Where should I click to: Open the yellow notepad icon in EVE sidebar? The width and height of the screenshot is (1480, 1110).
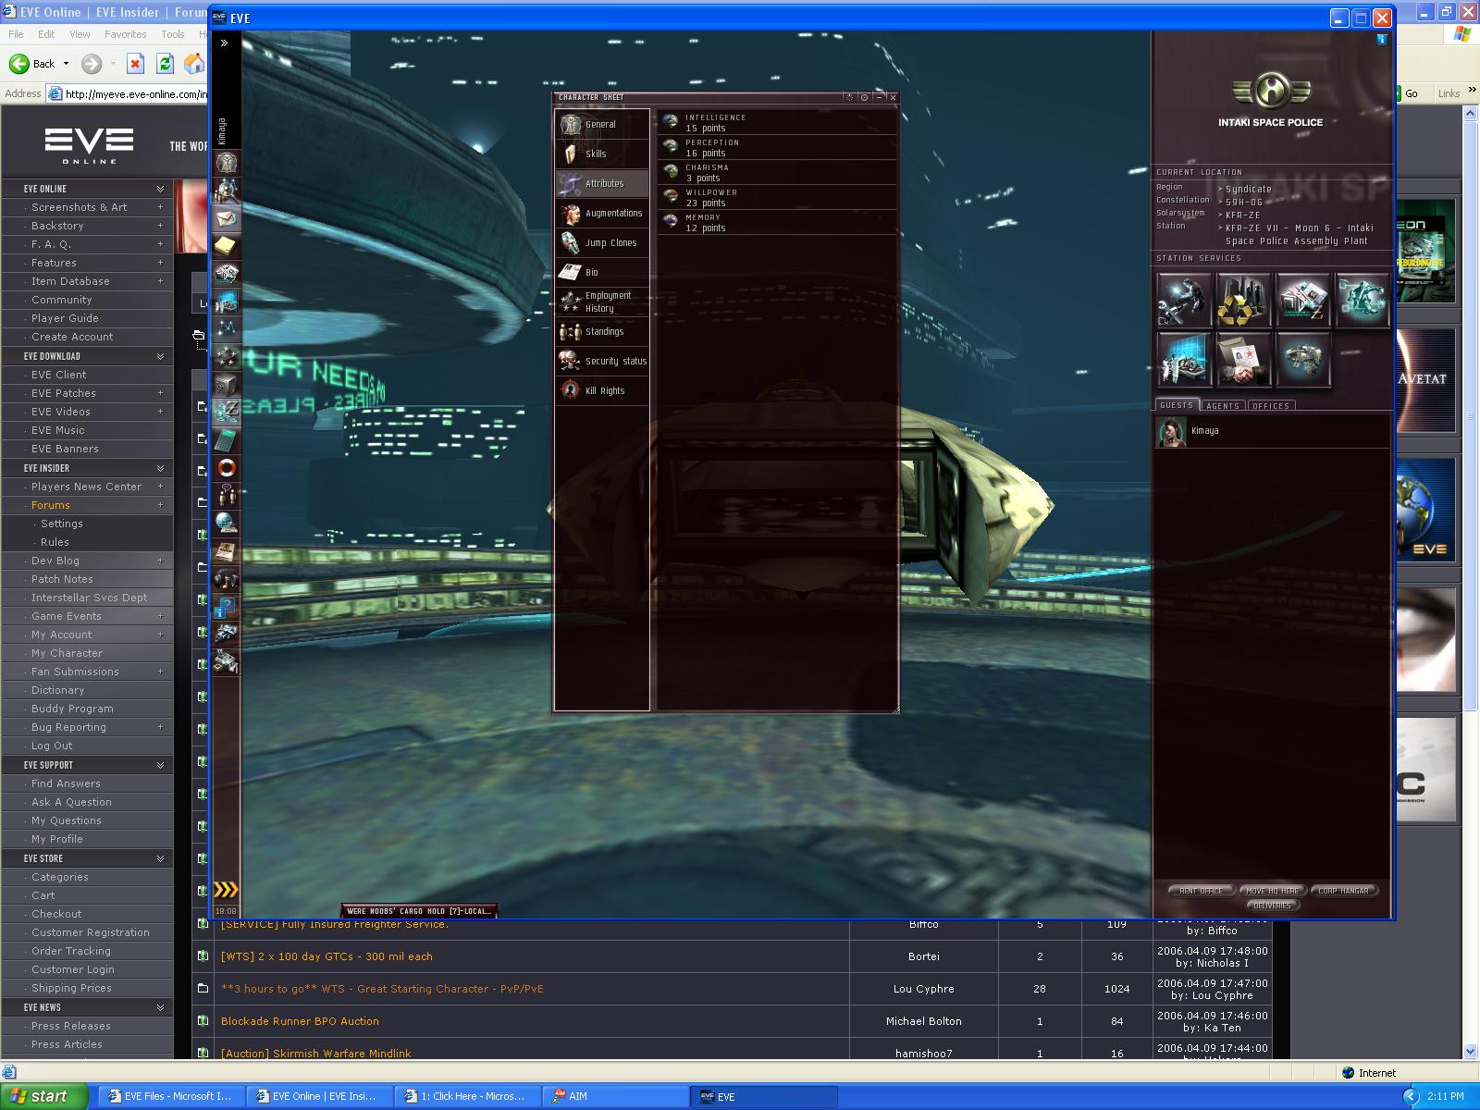[227, 246]
